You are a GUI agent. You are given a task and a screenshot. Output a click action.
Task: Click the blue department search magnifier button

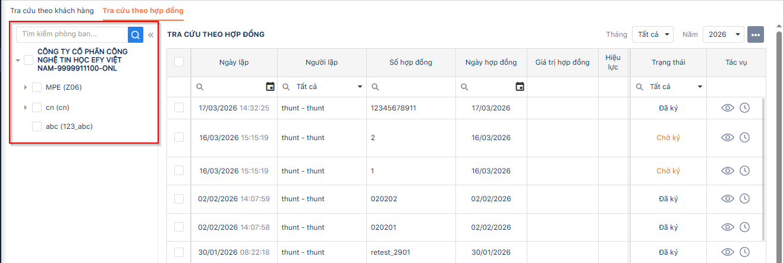pos(136,34)
